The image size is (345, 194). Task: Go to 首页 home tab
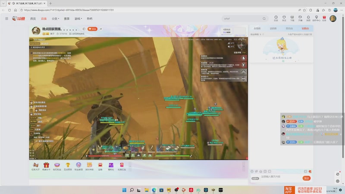pos(33,19)
